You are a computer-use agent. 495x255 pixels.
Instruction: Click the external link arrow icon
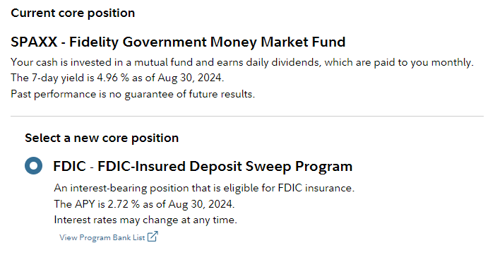(153, 237)
